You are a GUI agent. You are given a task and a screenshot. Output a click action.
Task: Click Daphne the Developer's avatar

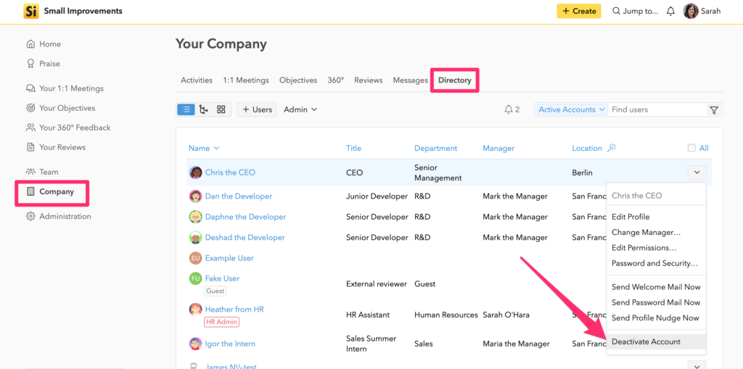point(196,217)
